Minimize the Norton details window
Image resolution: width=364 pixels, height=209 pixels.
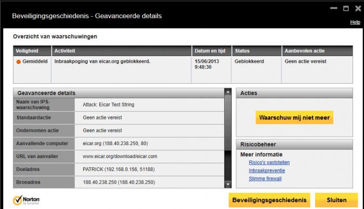(334, 8)
